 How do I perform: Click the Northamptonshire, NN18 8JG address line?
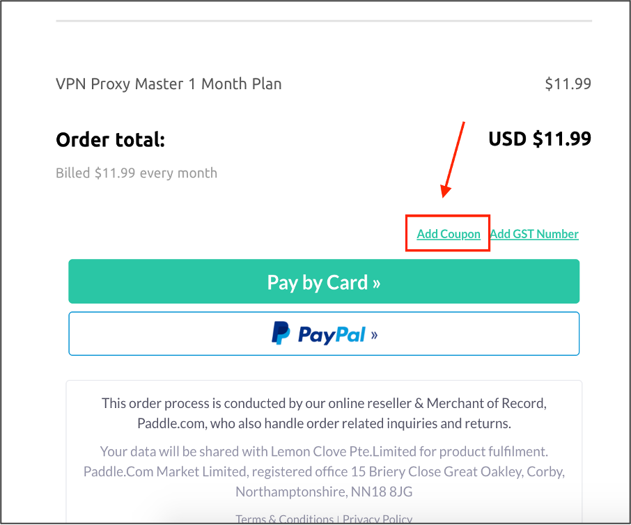click(324, 492)
